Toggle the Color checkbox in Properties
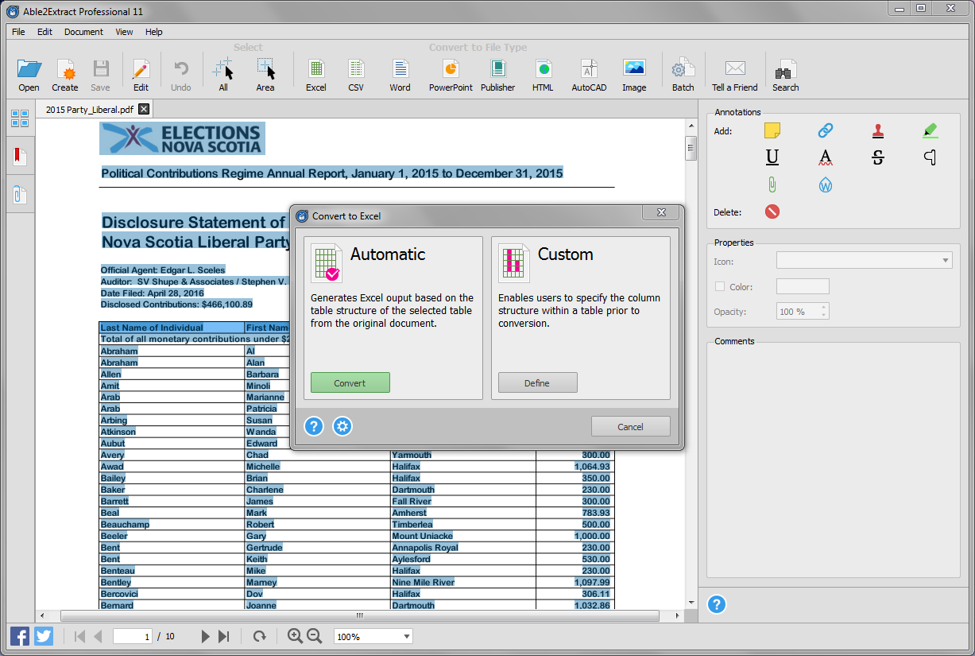The image size is (975, 656). click(x=720, y=286)
